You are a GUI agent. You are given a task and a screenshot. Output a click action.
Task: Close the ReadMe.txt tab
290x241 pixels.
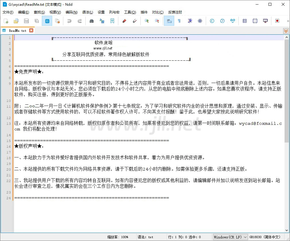coord(31,30)
